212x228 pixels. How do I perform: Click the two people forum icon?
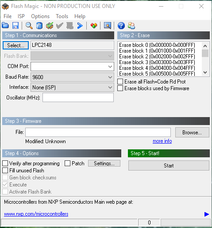coord(131,26)
